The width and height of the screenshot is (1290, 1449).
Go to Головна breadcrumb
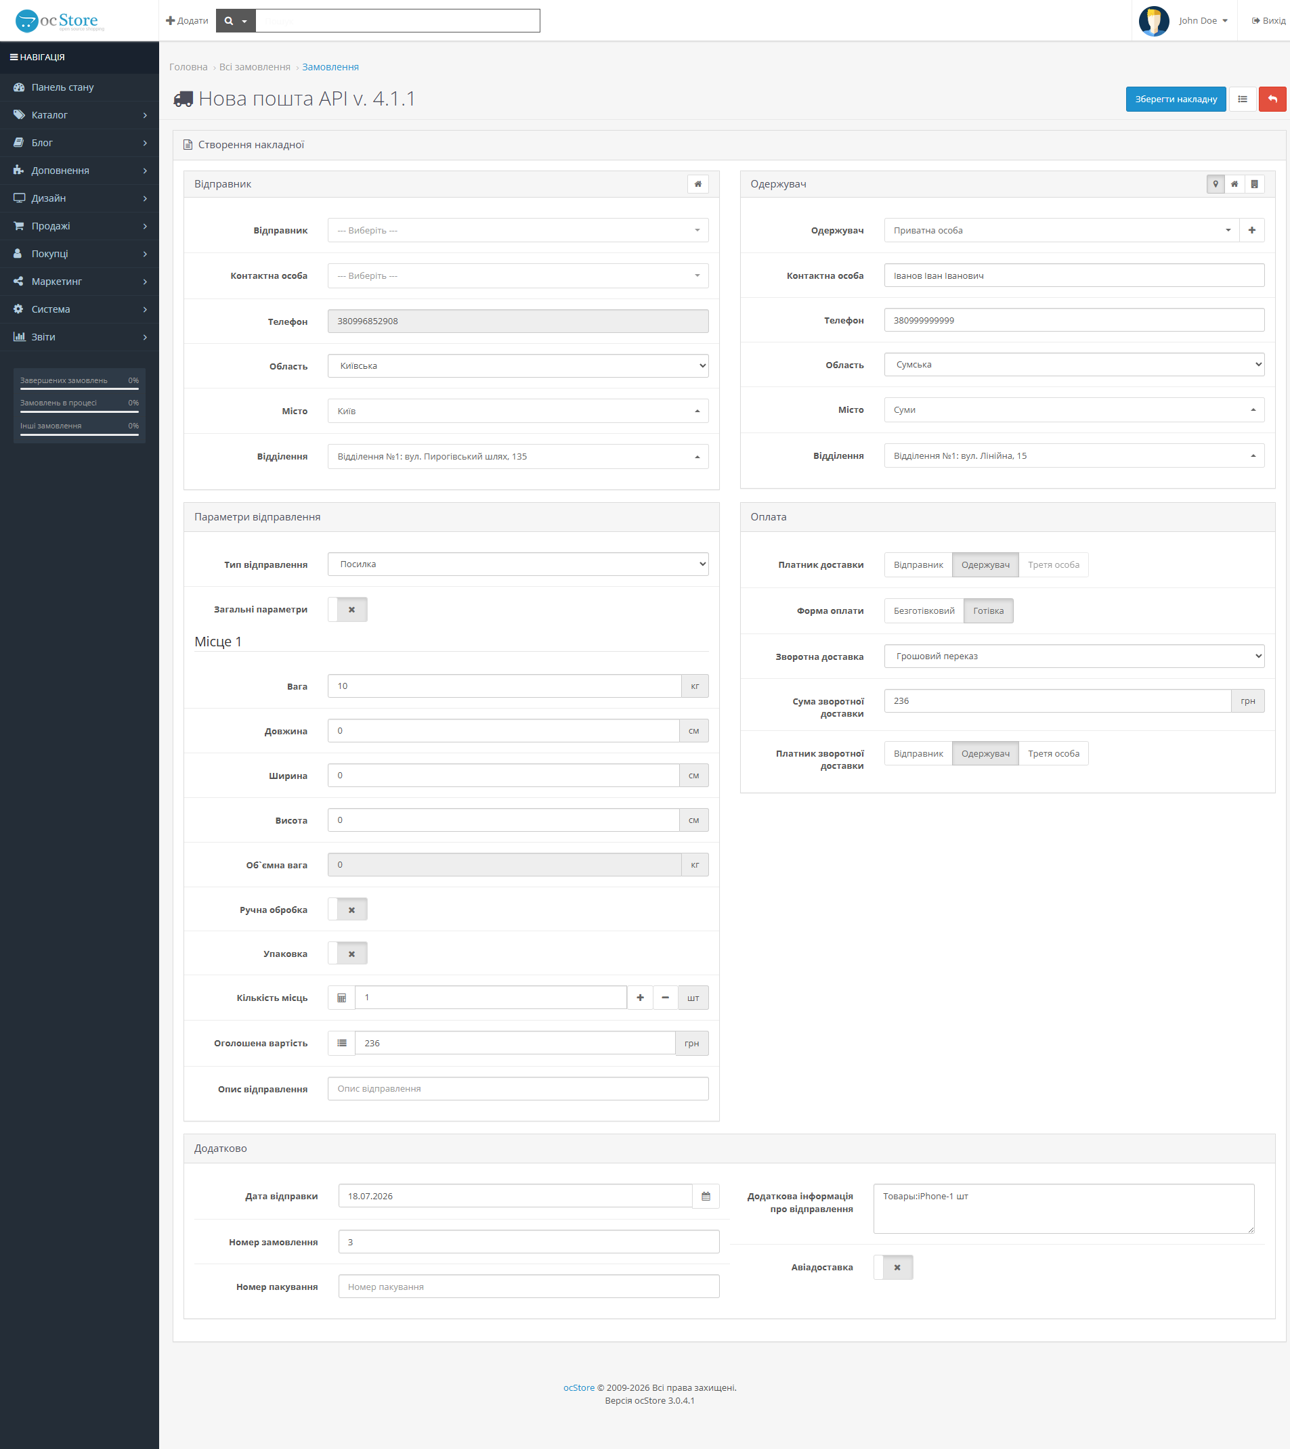[189, 66]
